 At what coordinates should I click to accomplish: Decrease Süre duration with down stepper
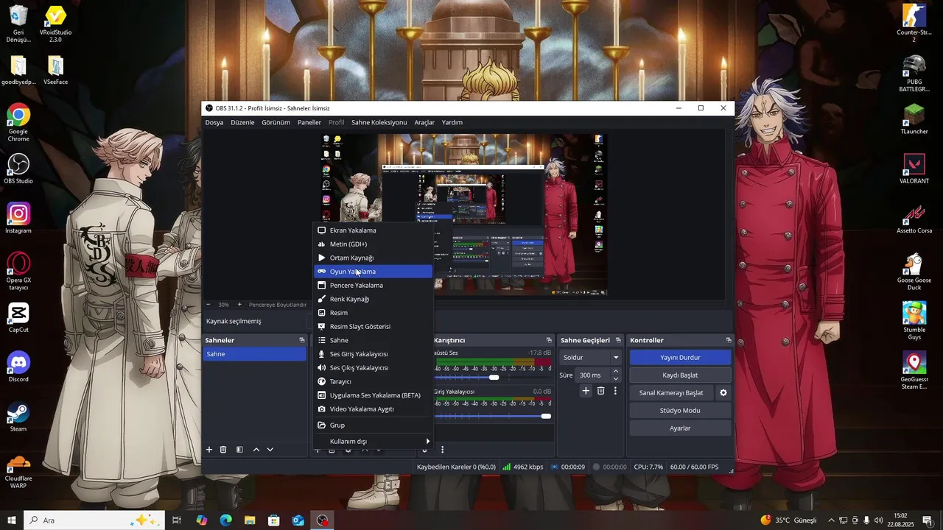[x=616, y=378]
